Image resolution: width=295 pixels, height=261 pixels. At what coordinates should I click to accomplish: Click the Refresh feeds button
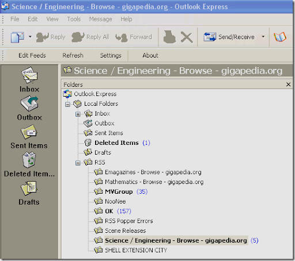coord(73,56)
